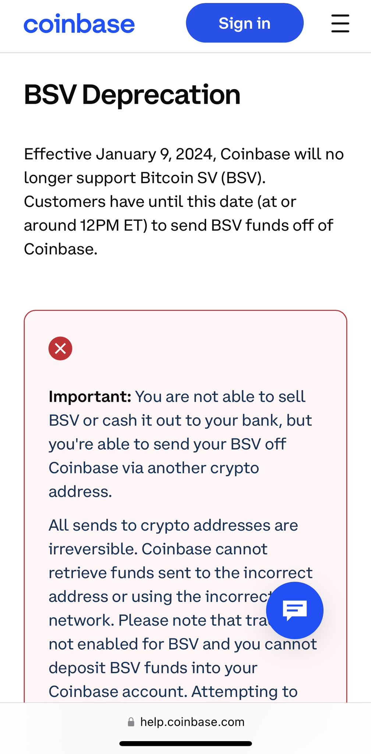This screenshot has height=754, width=371.
Task: Click "Coinbase account. Attempting to" line
Action: 173,691
